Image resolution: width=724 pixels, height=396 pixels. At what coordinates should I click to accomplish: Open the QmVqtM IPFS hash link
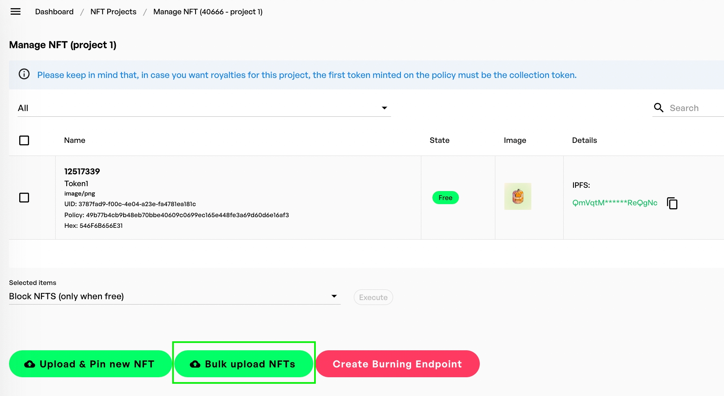[615, 203]
